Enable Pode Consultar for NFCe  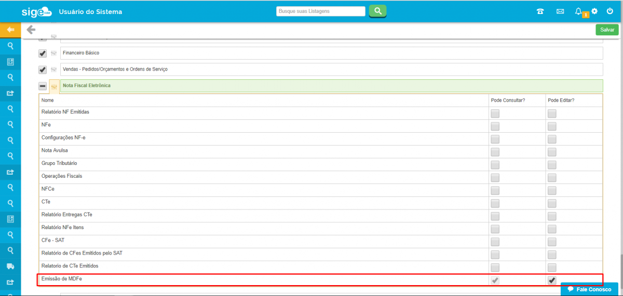pyautogui.click(x=495, y=190)
